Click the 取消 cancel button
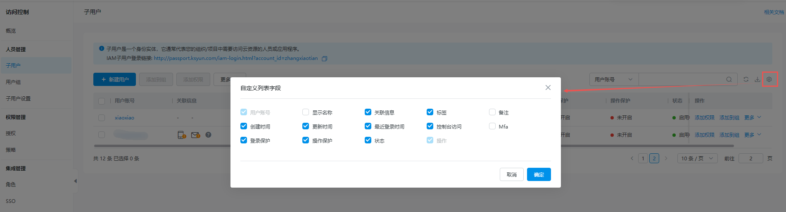The image size is (786, 212). tap(511, 174)
